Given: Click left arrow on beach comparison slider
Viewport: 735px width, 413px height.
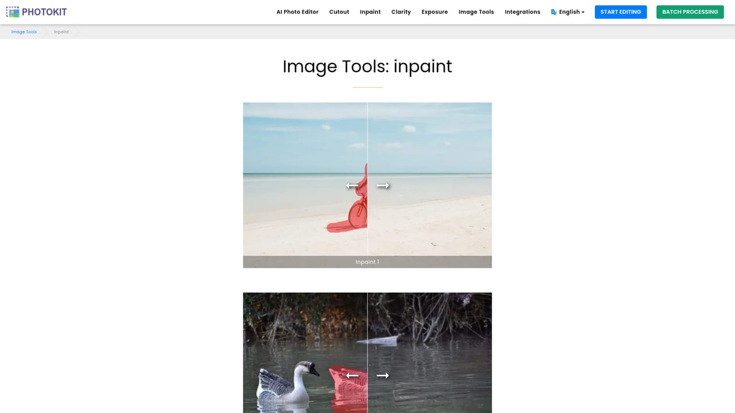Looking at the screenshot, I should (x=352, y=185).
